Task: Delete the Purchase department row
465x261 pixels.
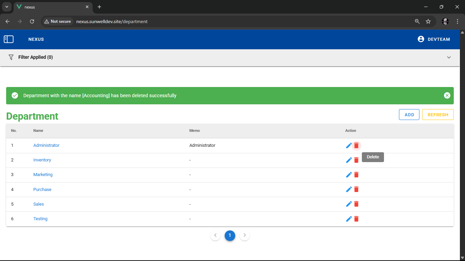Action: click(x=356, y=189)
